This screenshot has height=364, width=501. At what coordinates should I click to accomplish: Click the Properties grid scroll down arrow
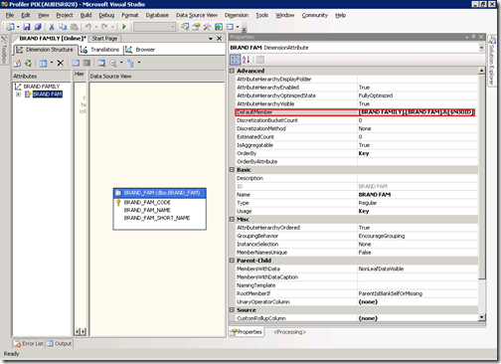pos(481,317)
